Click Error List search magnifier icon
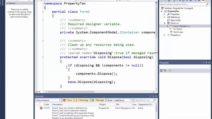The image size is (212, 119). click(154, 100)
